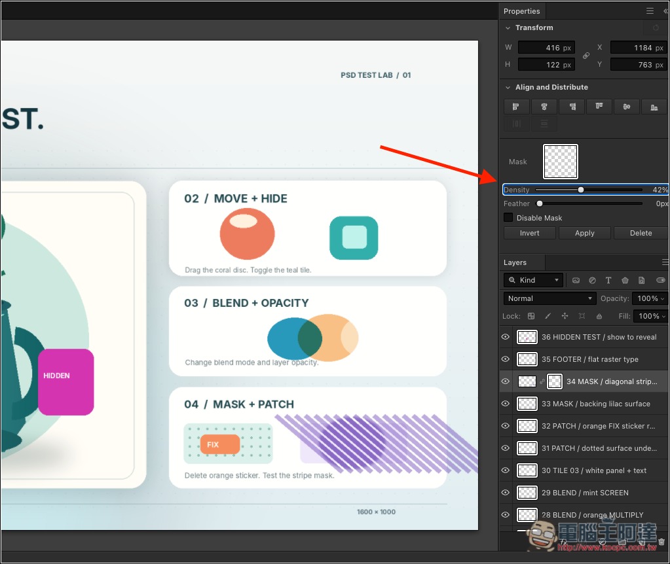670x564 pixels.
Task: Open the Properties panel hamburger menu
Action: (x=650, y=10)
